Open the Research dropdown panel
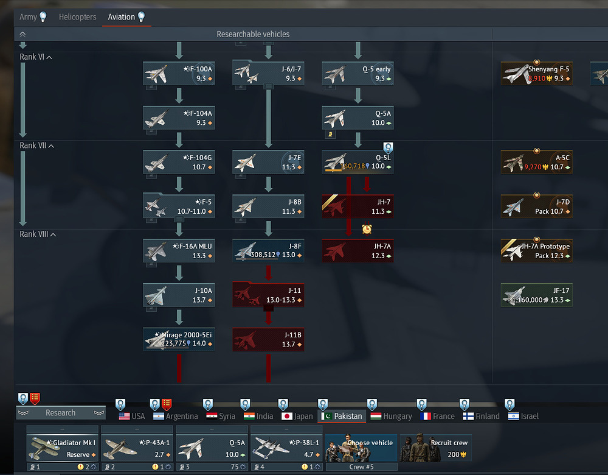Image resolution: width=608 pixels, height=475 pixels. [60, 413]
